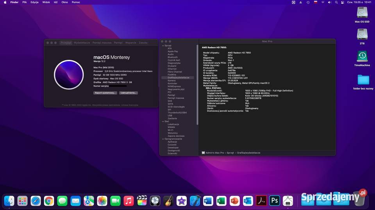The height and width of the screenshot is (210, 375).
Task: Open Maps app in the Dock
Action: pyautogui.click(x=89, y=201)
